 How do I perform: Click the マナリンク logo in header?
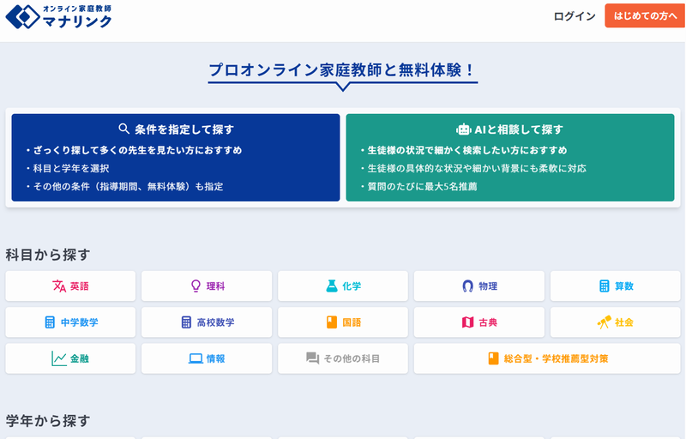(58, 16)
